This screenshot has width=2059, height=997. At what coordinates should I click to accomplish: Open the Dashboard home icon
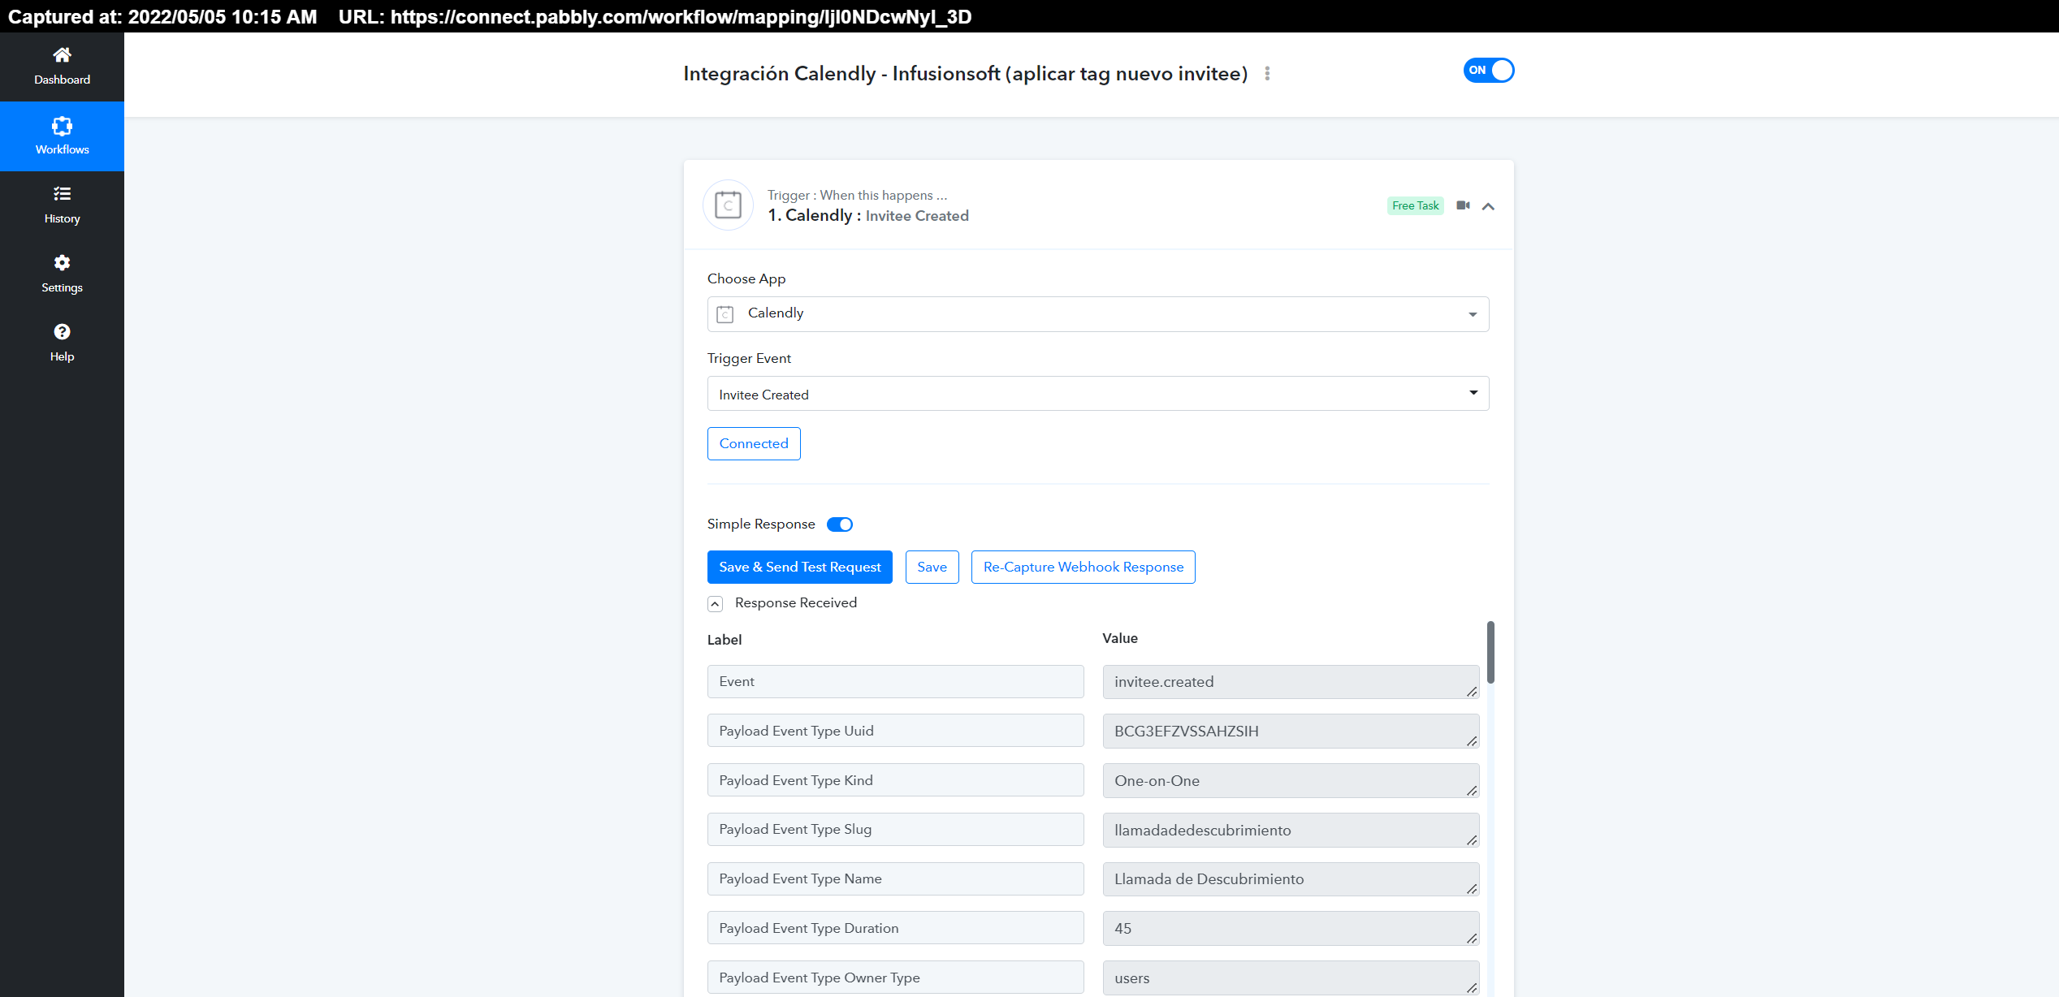coord(62,55)
